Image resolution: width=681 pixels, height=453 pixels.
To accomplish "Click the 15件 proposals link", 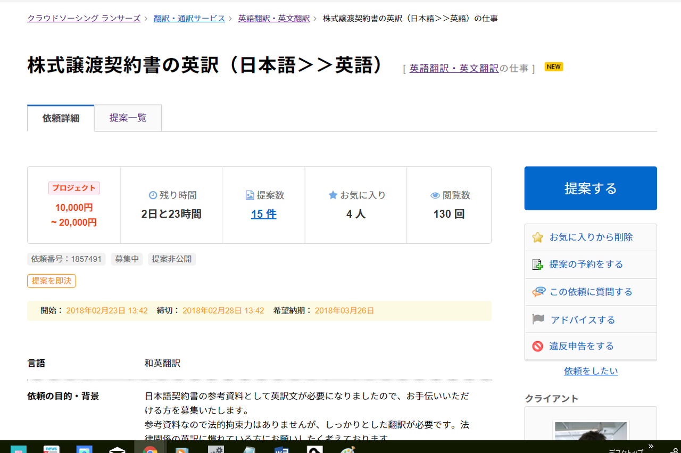I will click(x=263, y=213).
